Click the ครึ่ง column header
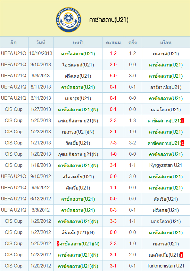 pyautogui.click(x=132, y=42)
